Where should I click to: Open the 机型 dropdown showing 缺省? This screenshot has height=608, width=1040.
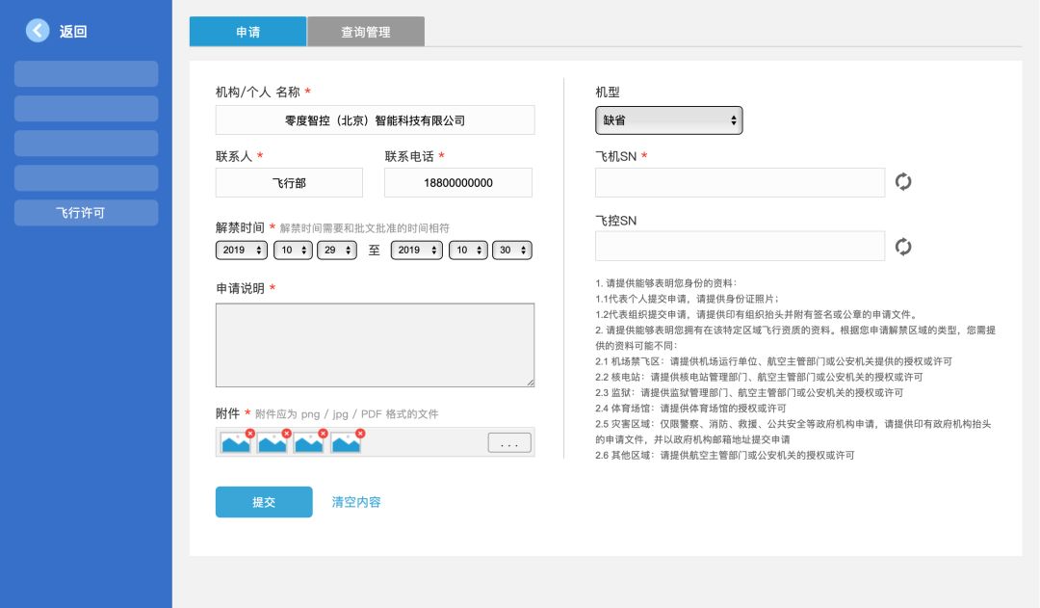click(669, 120)
